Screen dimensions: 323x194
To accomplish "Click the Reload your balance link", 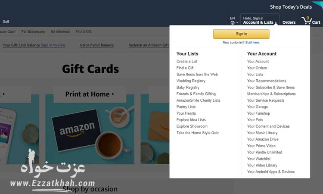I will pyautogui.click(x=97, y=45).
